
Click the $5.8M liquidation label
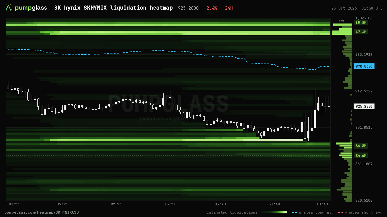point(361,23)
